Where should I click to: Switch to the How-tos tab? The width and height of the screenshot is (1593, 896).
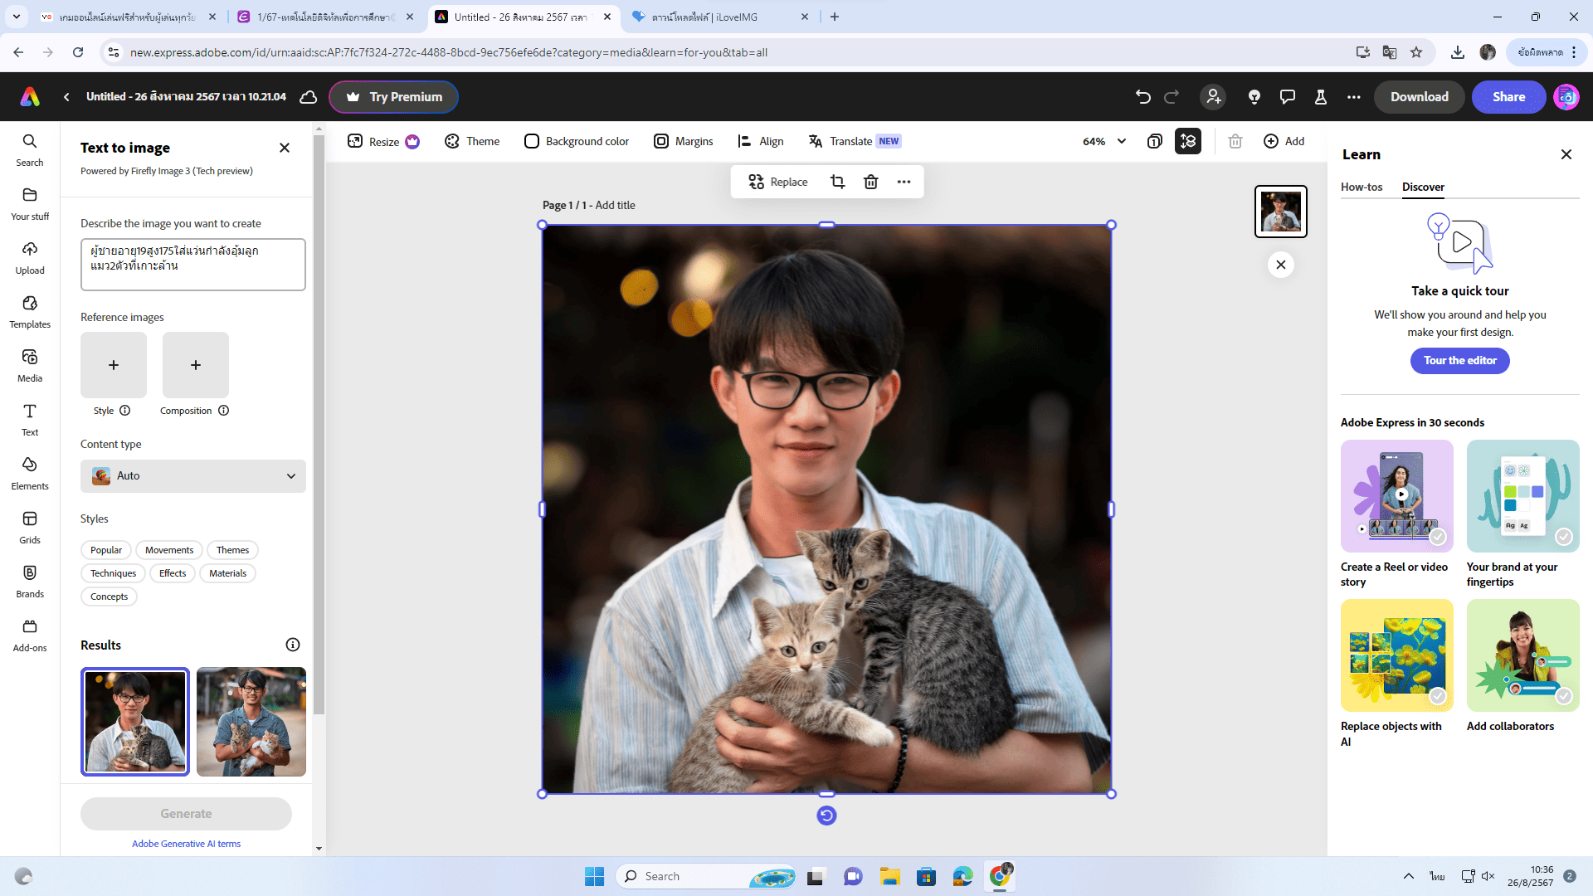point(1362,187)
